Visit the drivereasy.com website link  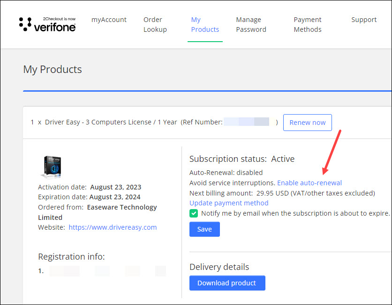pos(113,227)
